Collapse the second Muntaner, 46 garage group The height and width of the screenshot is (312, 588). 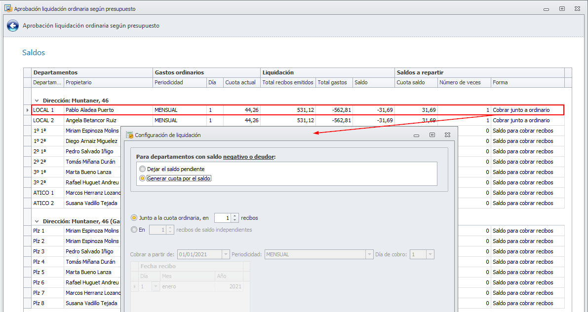point(37,221)
